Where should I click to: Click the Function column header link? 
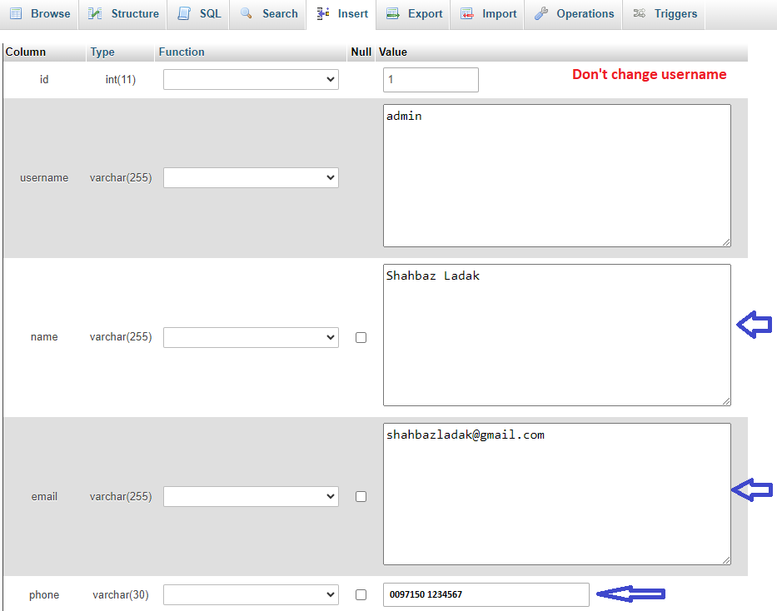[182, 52]
